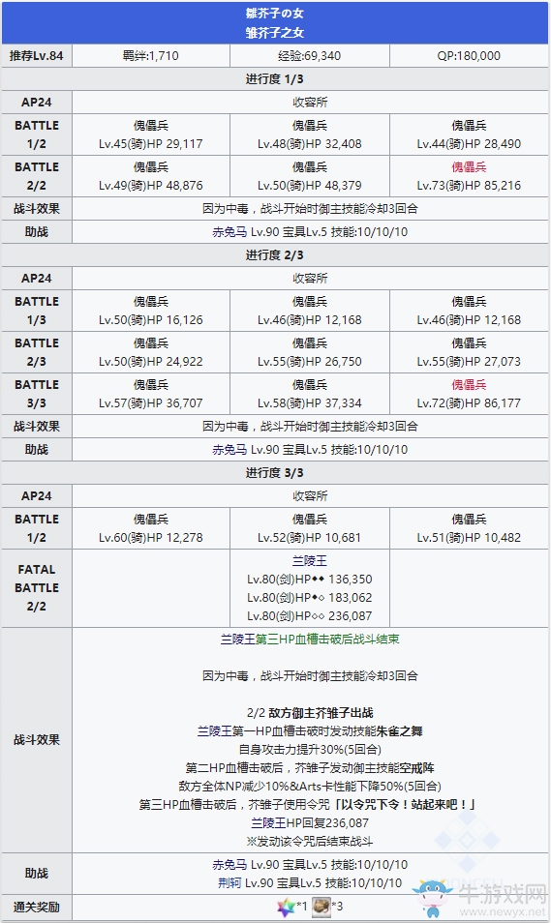Click the QP:180,000 cell

(469, 56)
